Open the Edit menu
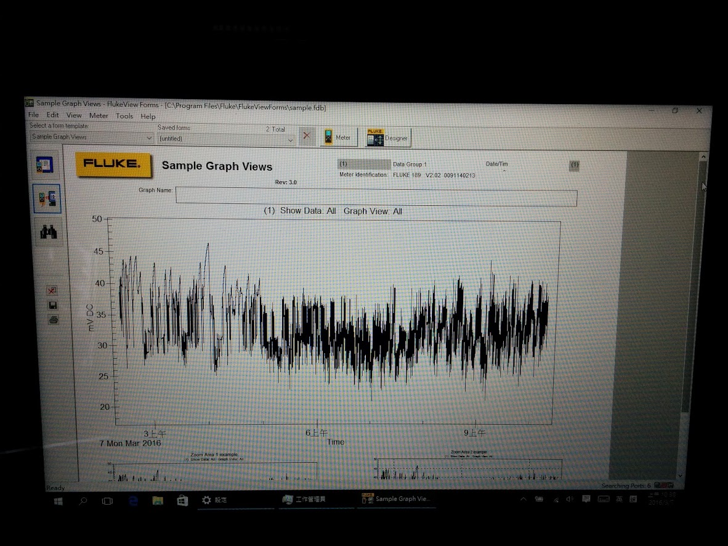This screenshot has height=546, width=728. [52, 115]
